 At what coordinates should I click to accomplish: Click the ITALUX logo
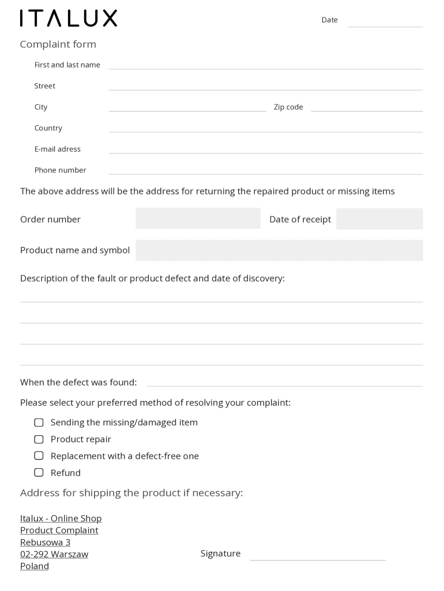pyautogui.click(x=68, y=18)
